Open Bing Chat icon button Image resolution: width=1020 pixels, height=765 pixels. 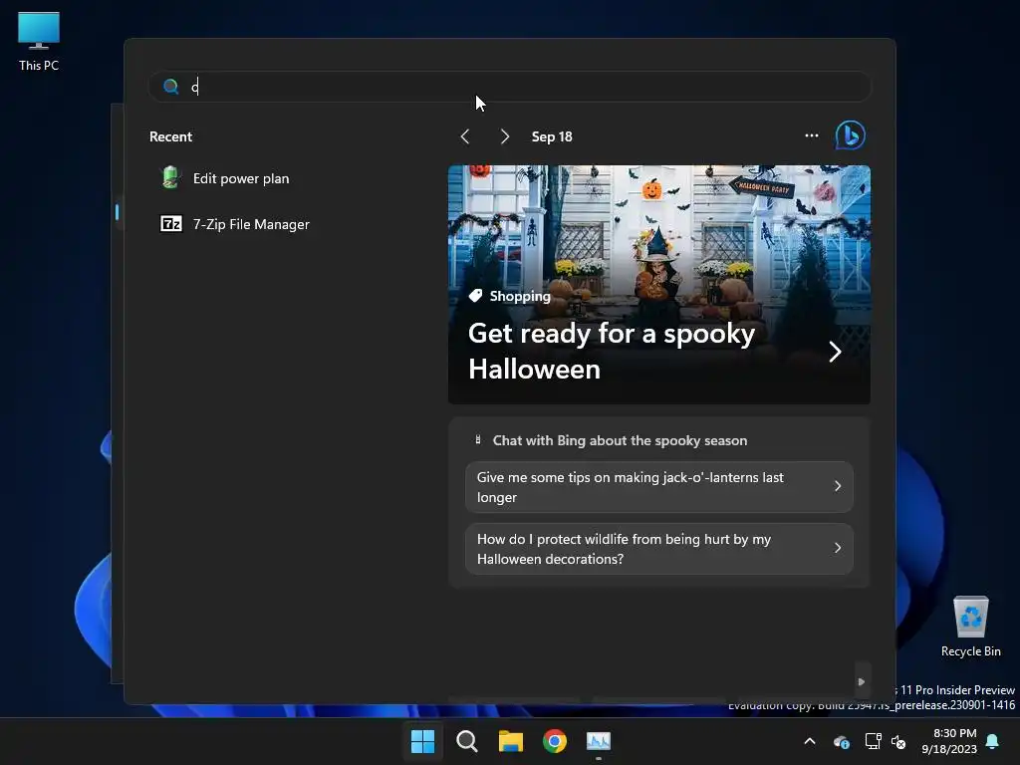coord(851,135)
